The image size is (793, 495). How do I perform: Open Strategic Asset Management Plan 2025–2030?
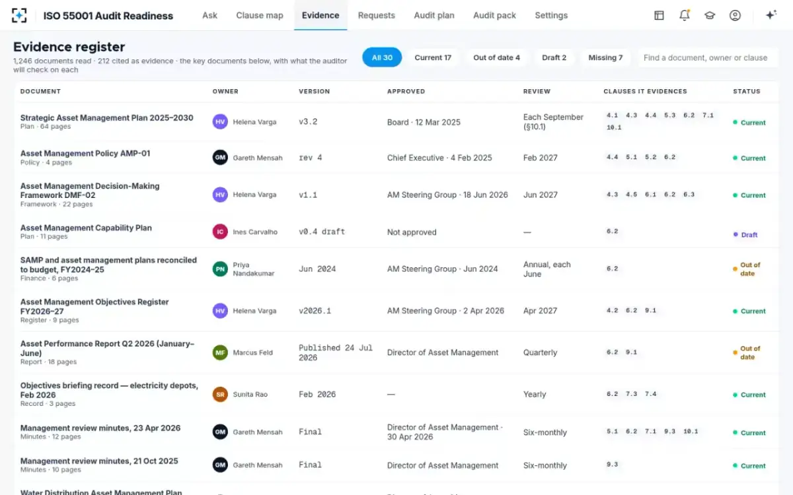[x=107, y=117]
